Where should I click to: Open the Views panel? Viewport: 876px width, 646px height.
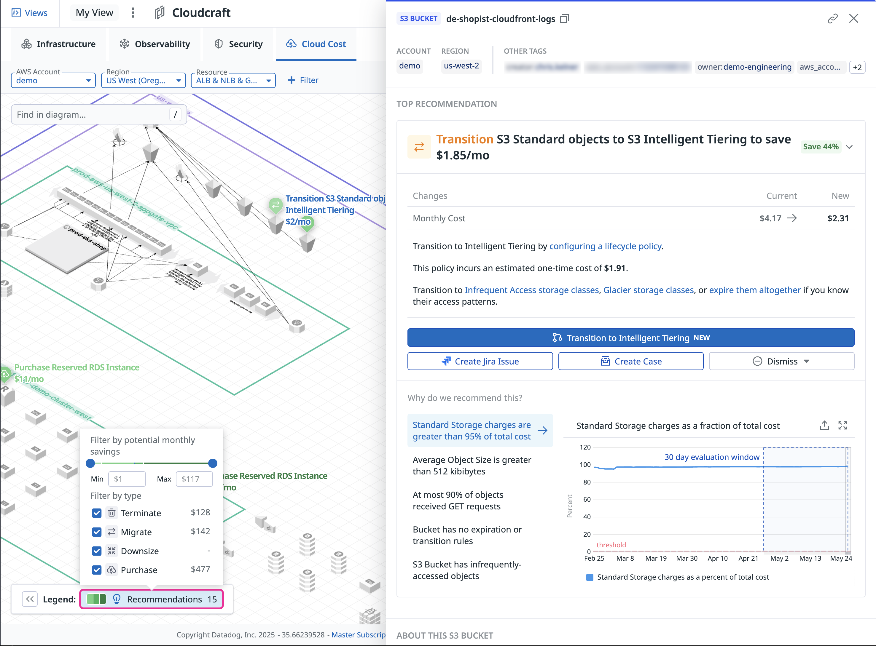[29, 13]
